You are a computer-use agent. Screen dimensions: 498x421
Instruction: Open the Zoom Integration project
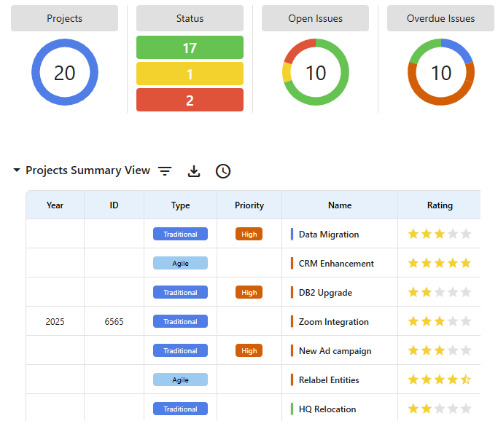[333, 322]
